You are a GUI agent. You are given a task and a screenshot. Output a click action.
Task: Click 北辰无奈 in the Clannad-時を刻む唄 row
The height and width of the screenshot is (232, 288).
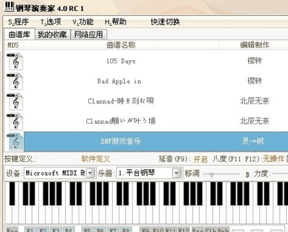(x=255, y=101)
